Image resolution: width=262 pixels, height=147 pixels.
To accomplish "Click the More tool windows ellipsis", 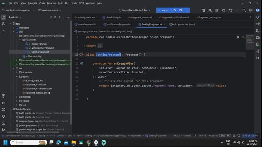I will [3, 31].
